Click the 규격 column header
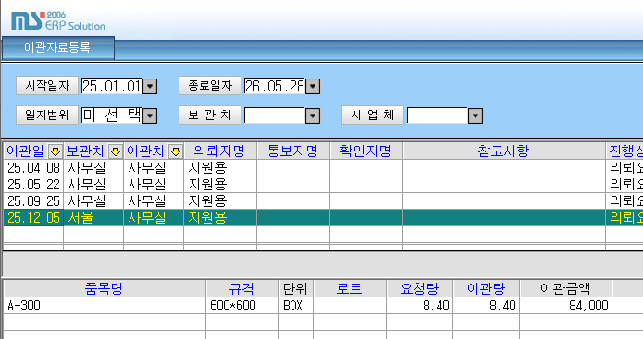The image size is (643, 339). click(x=242, y=288)
